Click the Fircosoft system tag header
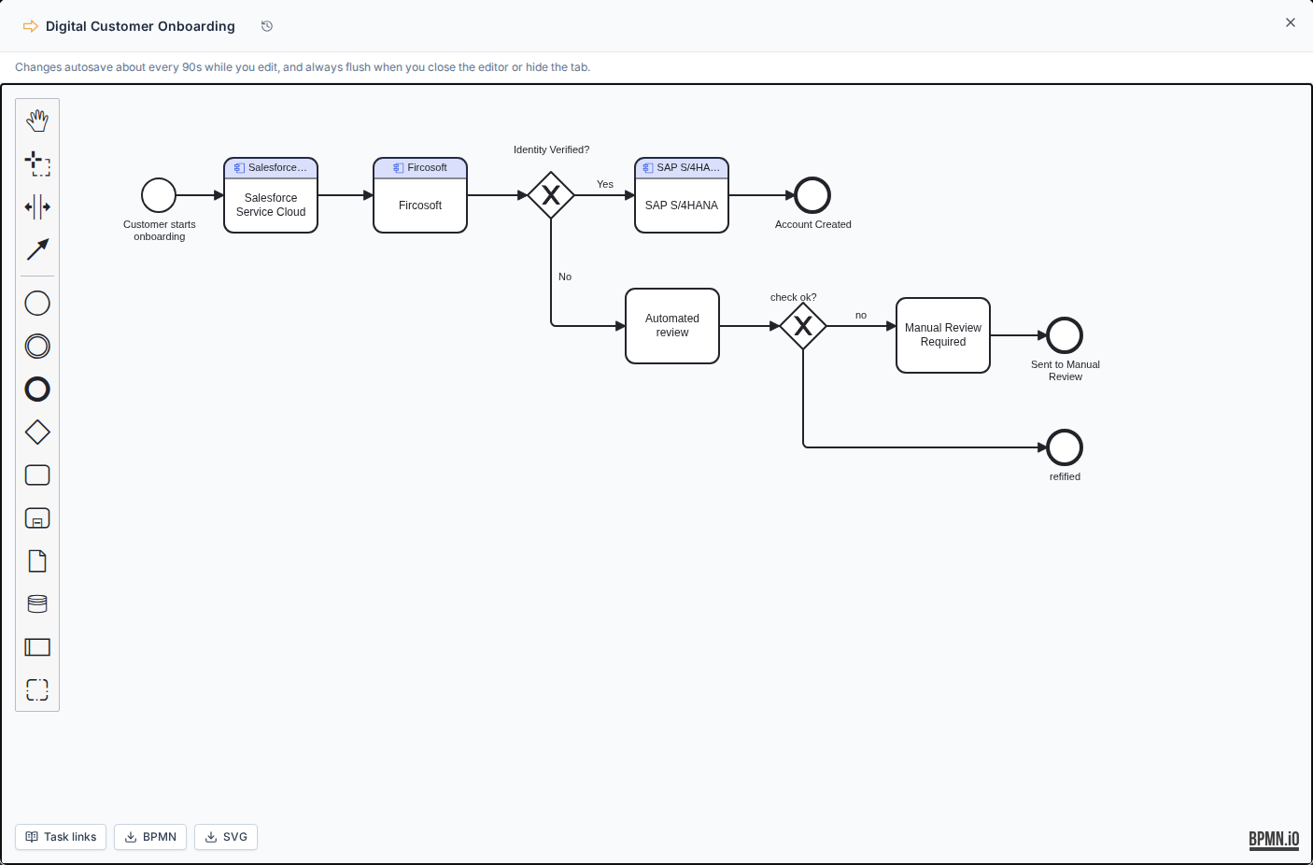Image resolution: width=1313 pixels, height=865 pixels. click(420, 168)
